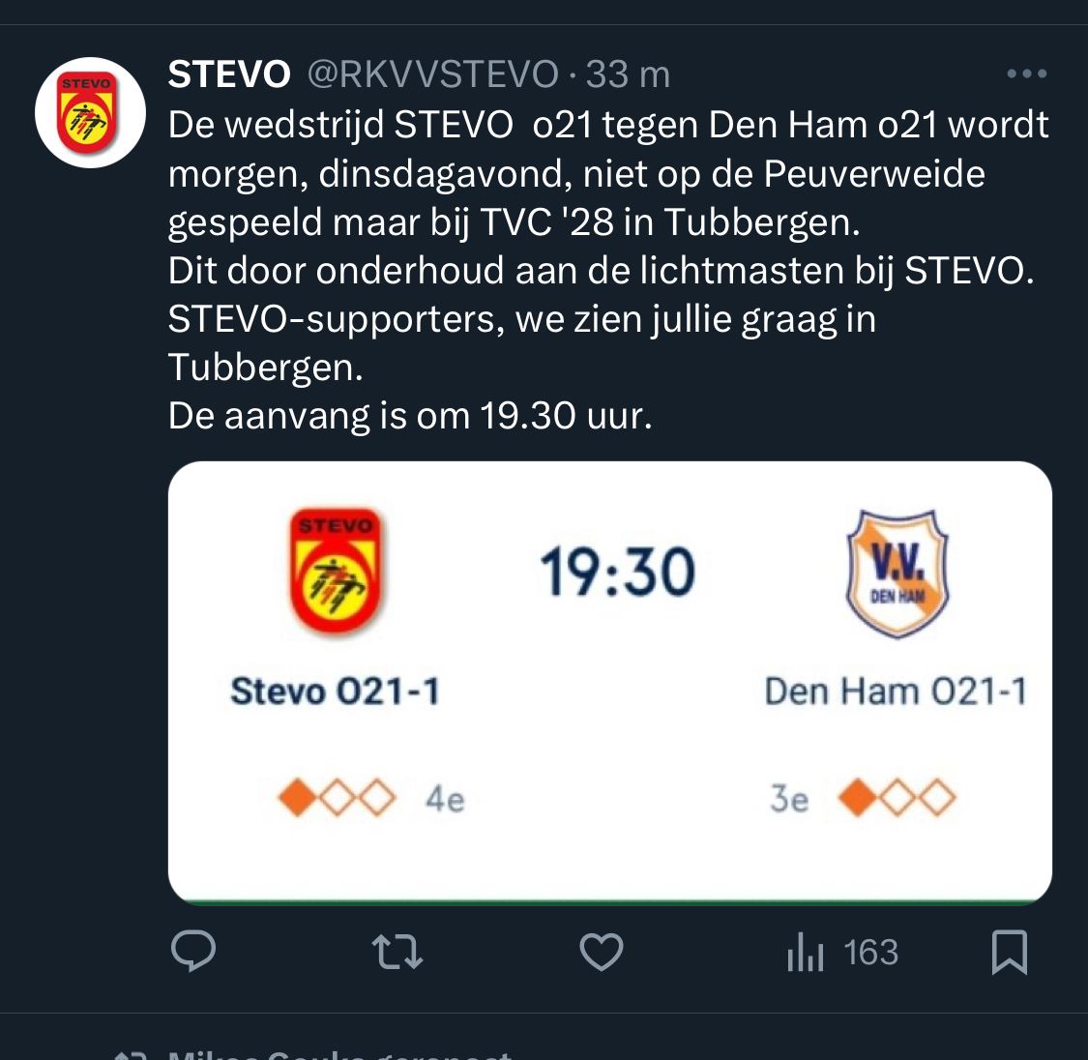This screenshot has height=1060, width=1088.
Task: Tap the V.V. Den Ham club logo
Action: coord(897,574)
